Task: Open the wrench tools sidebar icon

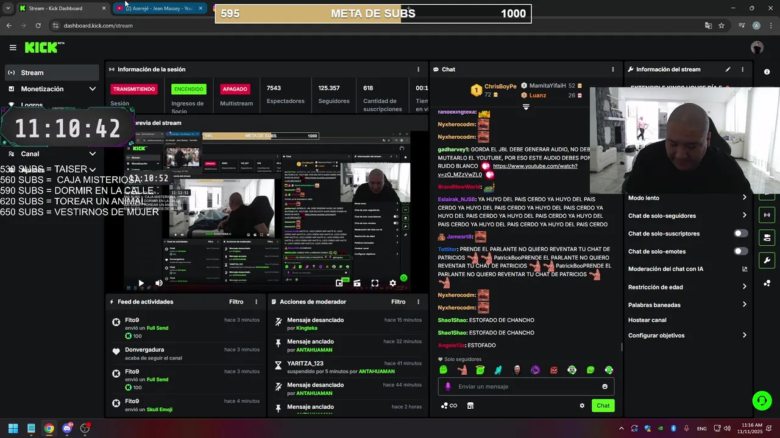Action: click(767, 261)
